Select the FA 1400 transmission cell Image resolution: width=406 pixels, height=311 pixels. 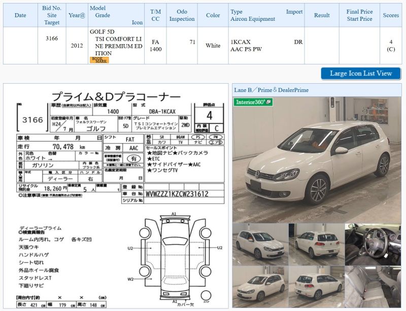(155, 46)
